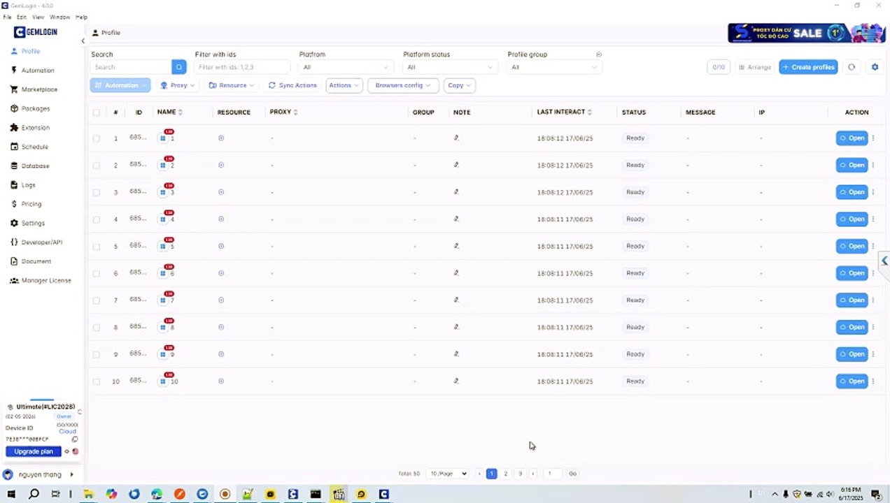Copy the Device ID using the copy icon
This screenshot has width=890, height=503.
point(75,439)
